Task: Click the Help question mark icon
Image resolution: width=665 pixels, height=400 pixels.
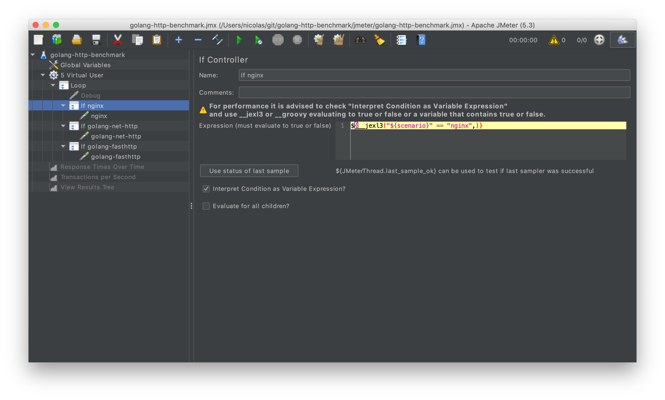Action: 421,40
